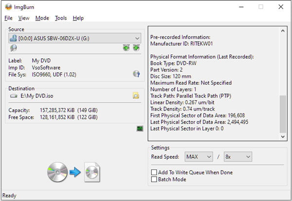This screenshot has height=201, width=292.
Task: Open the Help menu
Action: [x=78, y=18]
